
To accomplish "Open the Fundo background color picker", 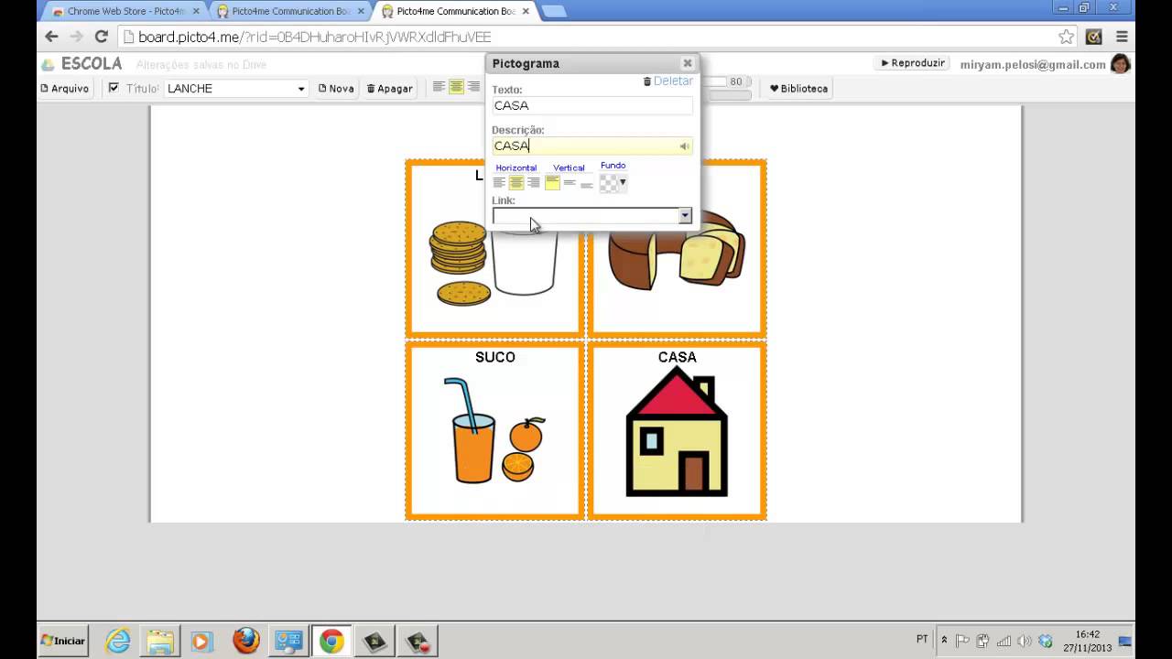I will pyautogui.click(x=613, y=183).
